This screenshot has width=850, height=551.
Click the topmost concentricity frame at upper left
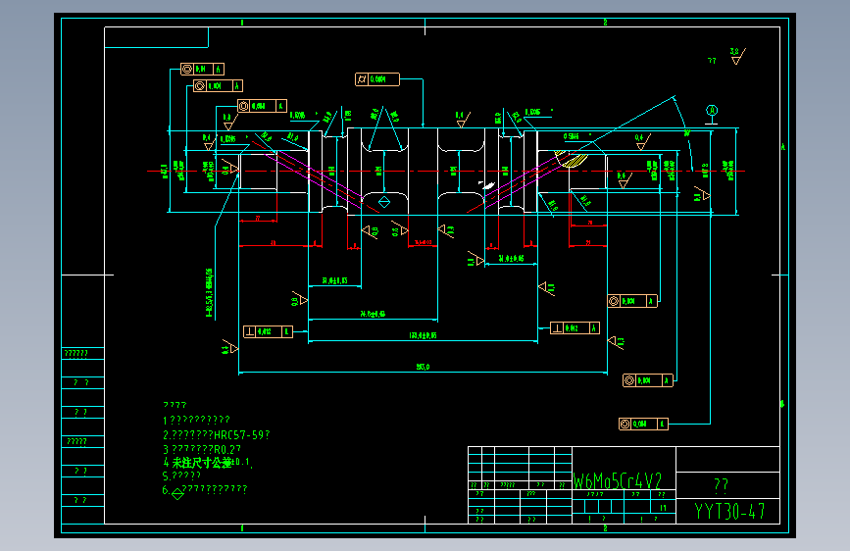[x=202, y=69]
